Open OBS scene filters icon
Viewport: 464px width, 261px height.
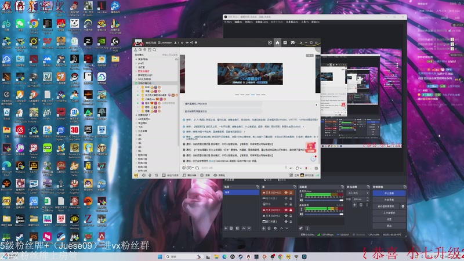237,228
